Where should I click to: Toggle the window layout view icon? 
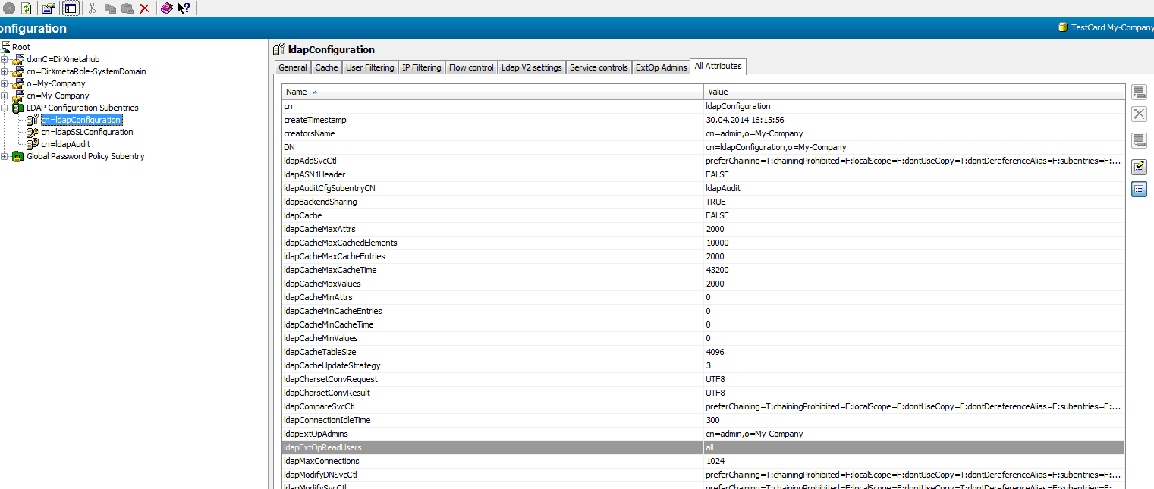click(x=69, y=8)
